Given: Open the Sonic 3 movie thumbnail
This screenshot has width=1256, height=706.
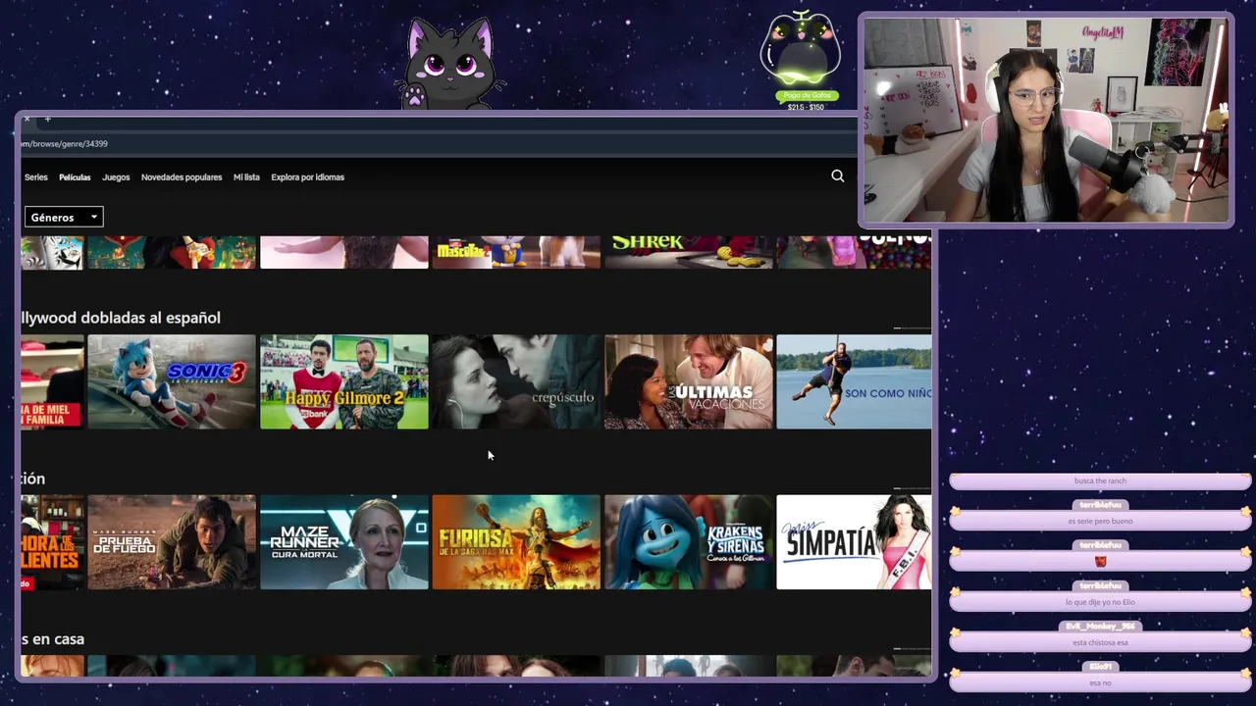Looking at the screenshot, I should click(172, 381).
